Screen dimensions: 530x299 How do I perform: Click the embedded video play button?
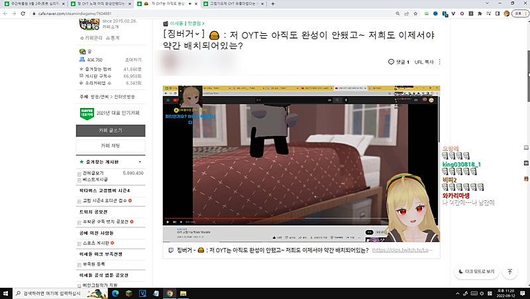168,222
